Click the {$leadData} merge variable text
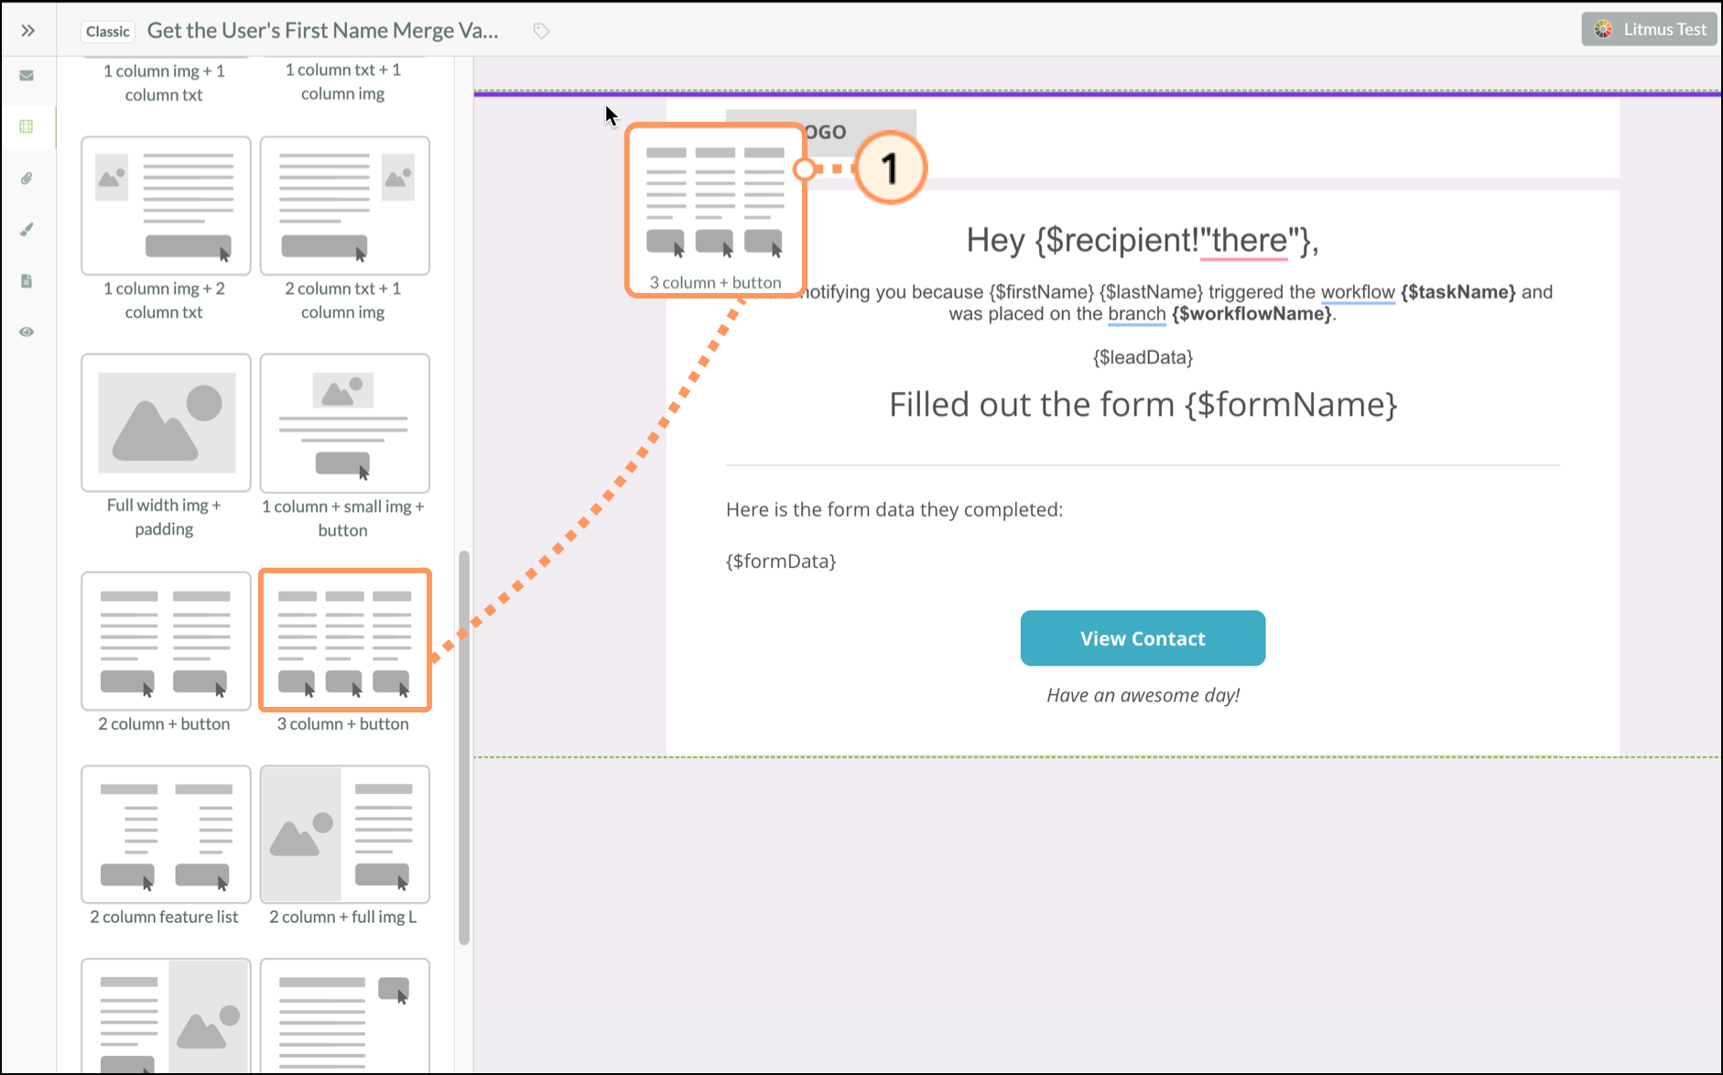 (x=1143, y=357)
